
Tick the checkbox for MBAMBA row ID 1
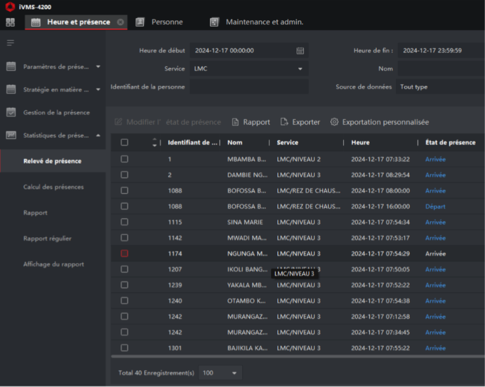pos(125,159)
